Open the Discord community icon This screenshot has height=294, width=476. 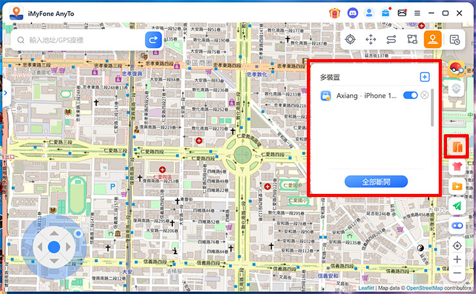(352, 13)
